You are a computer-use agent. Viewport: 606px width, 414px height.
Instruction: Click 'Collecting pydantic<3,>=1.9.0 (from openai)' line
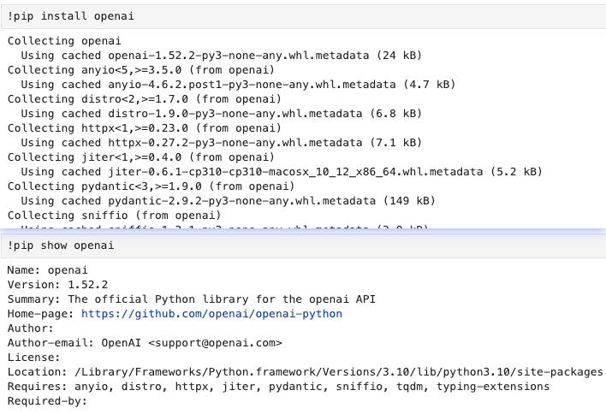click(151, 186)
